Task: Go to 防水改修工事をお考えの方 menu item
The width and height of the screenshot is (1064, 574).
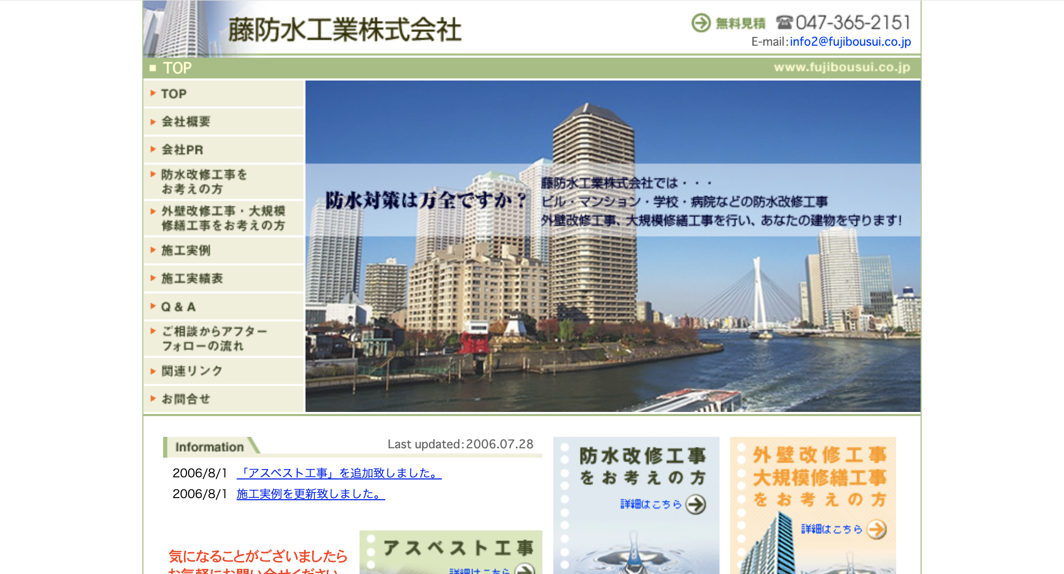Action: [x=204, y=182]
